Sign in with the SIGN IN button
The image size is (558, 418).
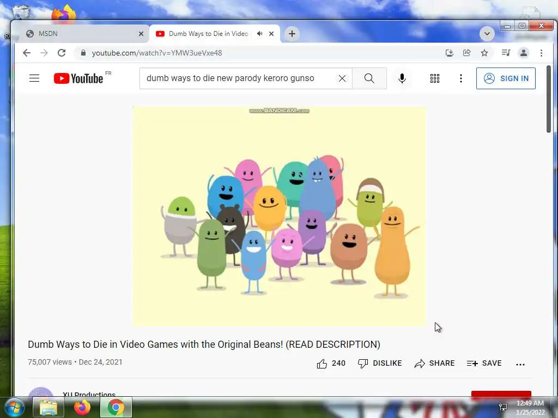pos(506,78)
